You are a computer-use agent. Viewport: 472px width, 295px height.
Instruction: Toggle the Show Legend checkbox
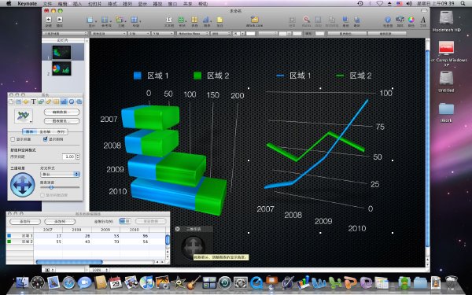[45, 139]
